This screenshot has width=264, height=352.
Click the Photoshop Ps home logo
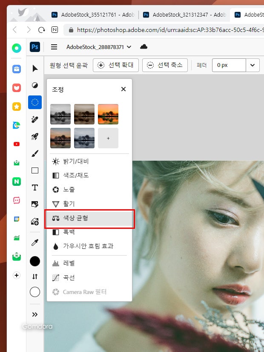click(35, 47)
